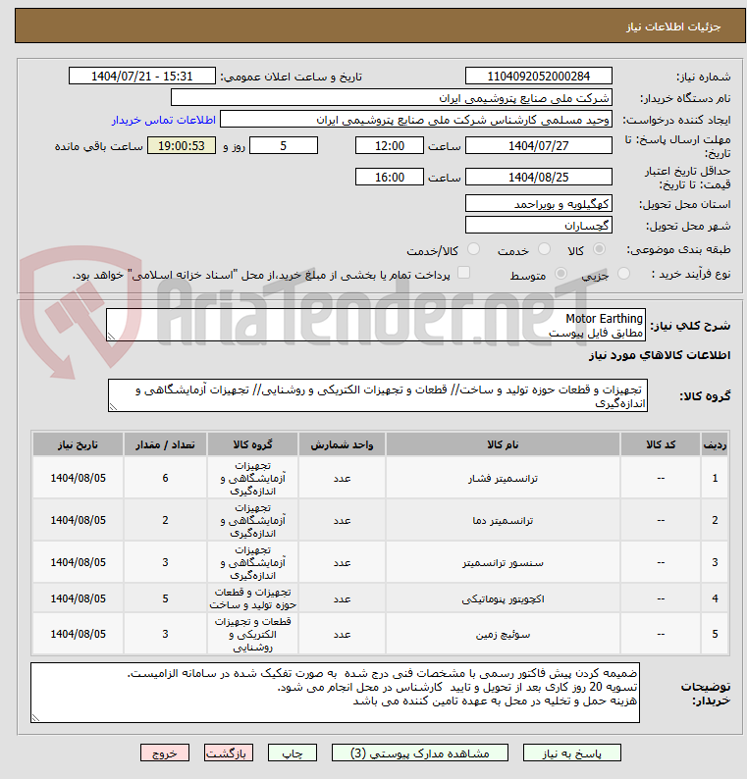Click the date 1404/08/05 in سوئیچ زمین row

tap(78, 634)
